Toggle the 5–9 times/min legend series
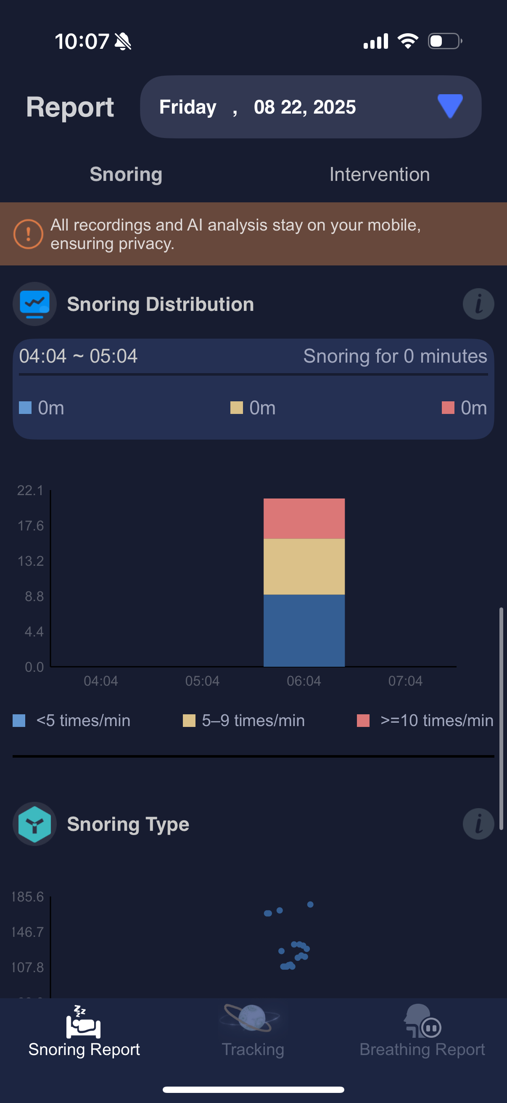 pos(244,721)
